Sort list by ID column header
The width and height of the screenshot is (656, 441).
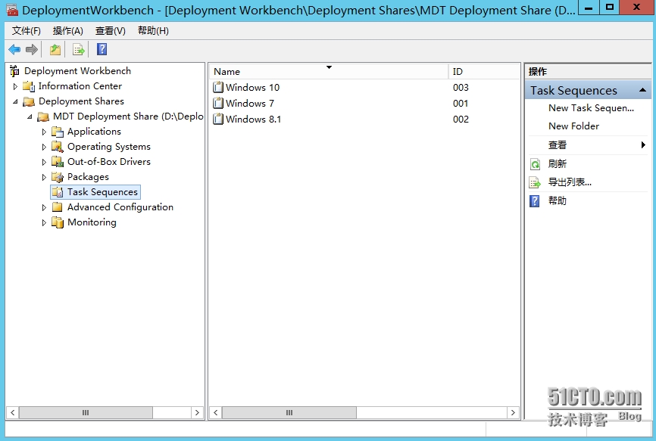[484, 71]
